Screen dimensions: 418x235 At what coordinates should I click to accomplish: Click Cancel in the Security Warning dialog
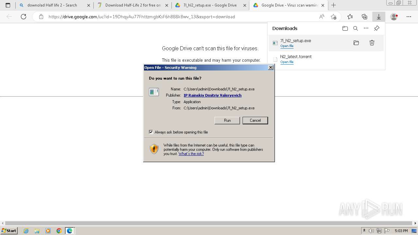pos(255,120)
